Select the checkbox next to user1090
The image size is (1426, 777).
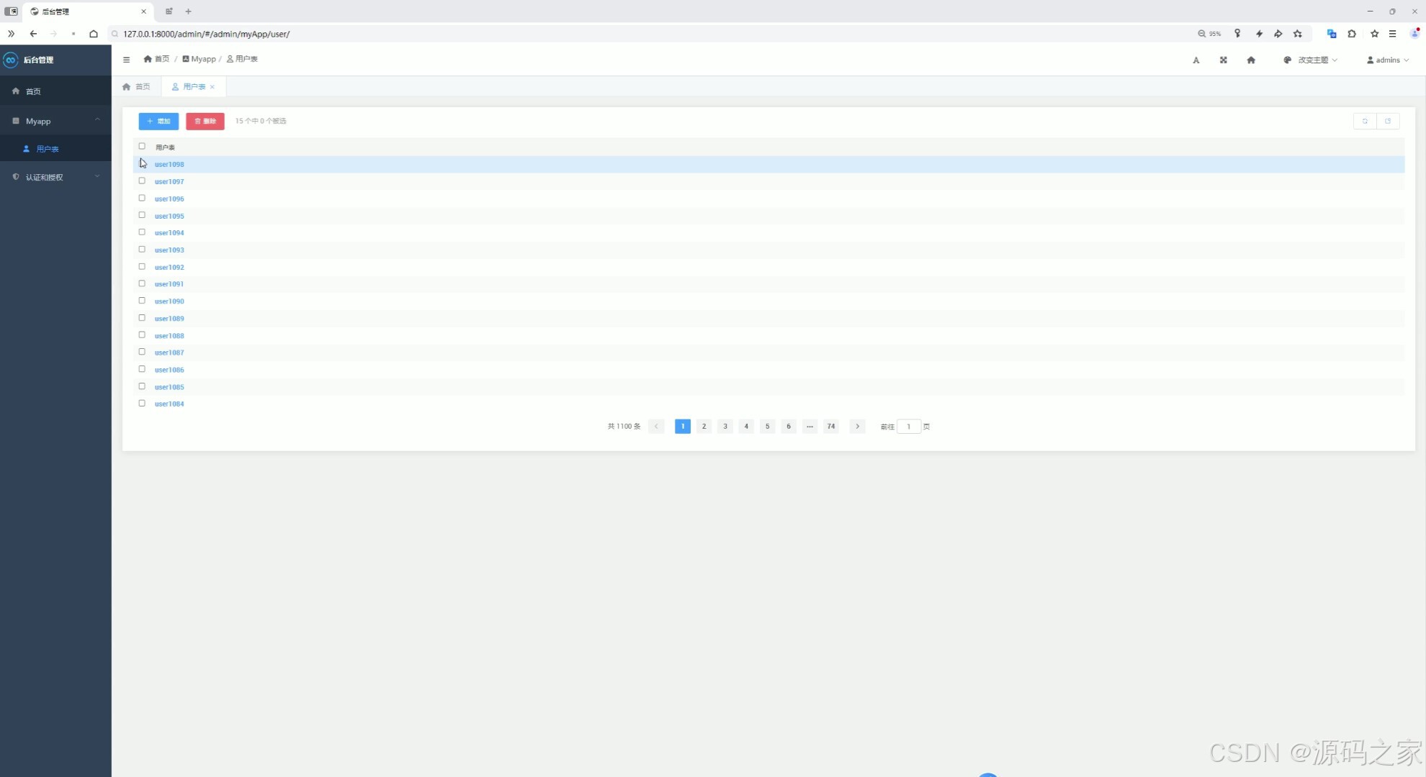point(142,301)
